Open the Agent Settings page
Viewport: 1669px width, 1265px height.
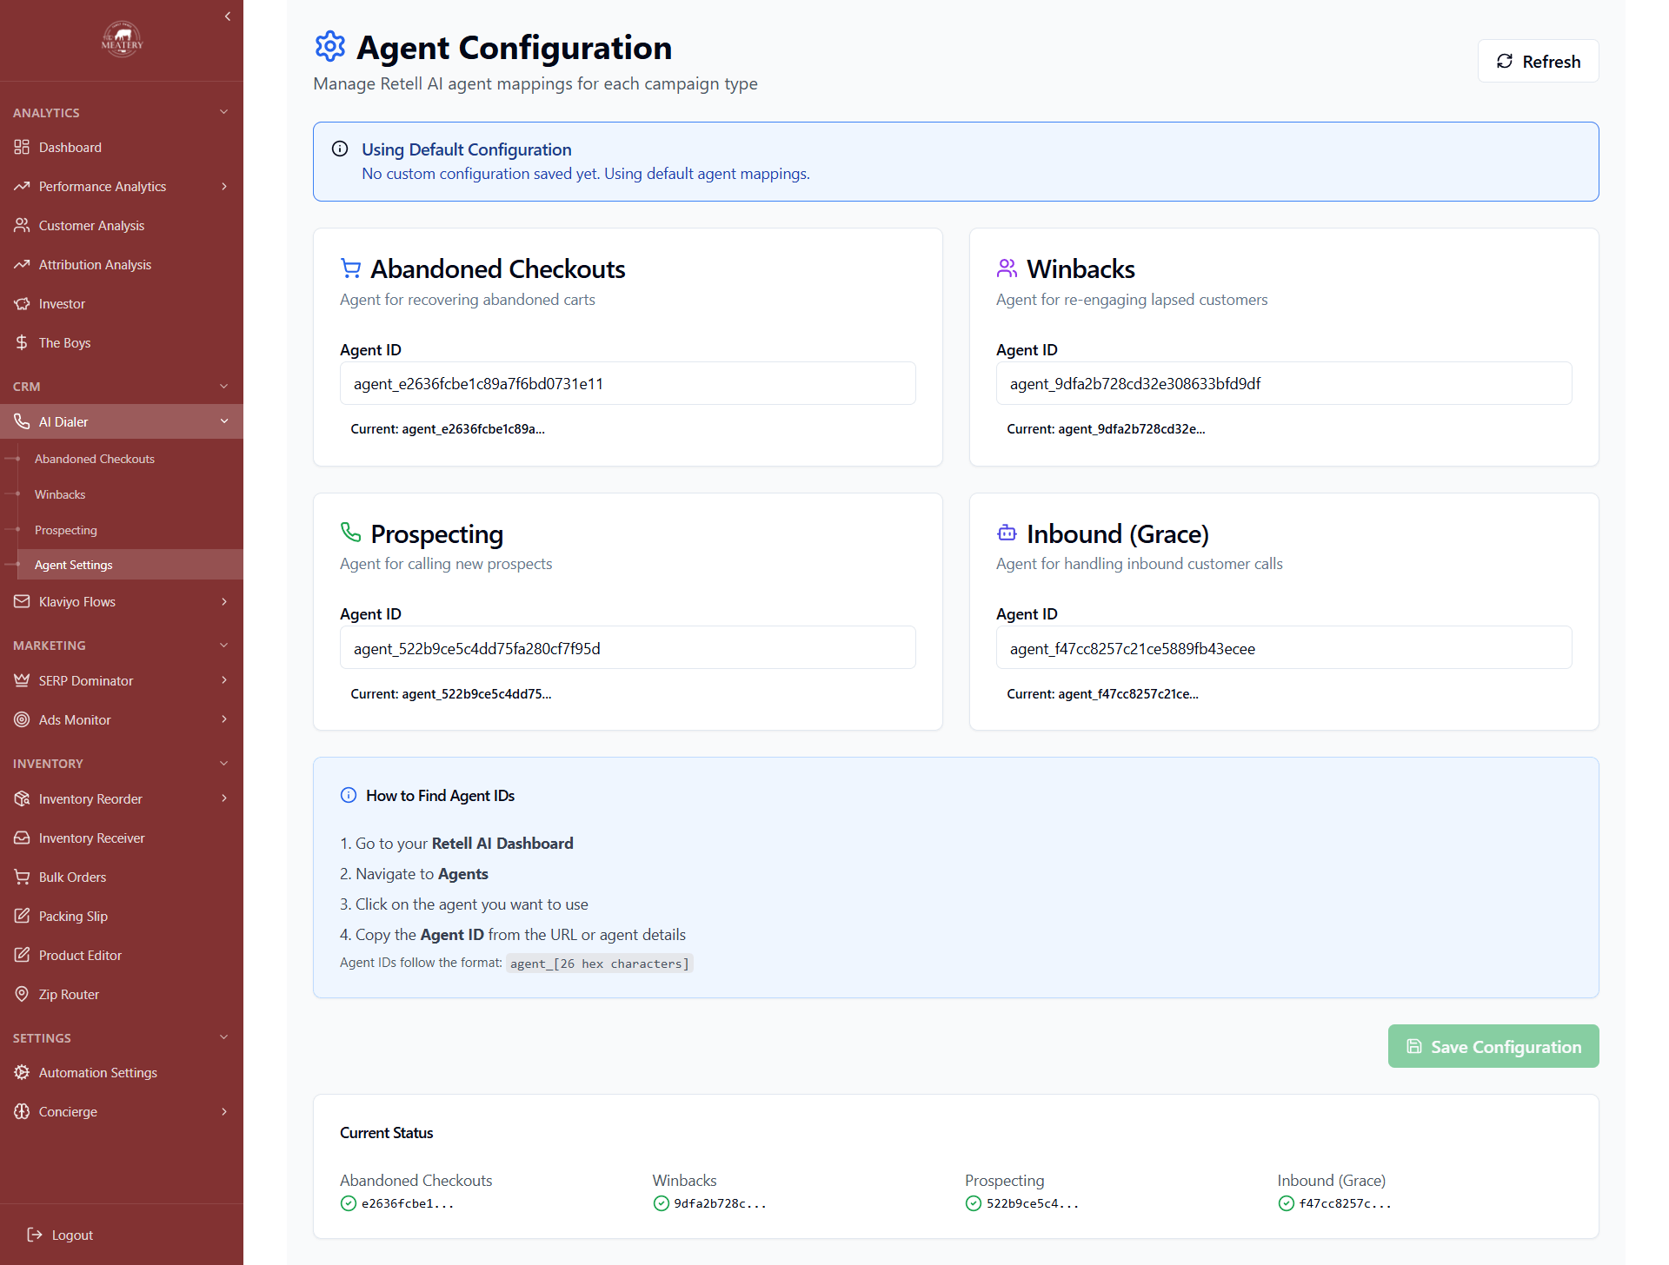pos(73,564)
